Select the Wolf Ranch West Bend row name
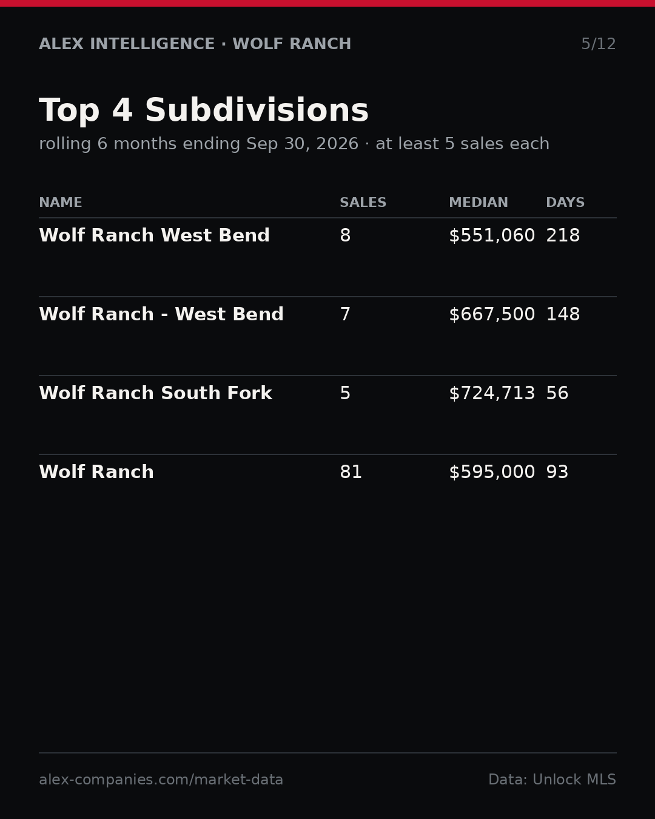The height and width of the screenshot is (819, 655). 154,236
